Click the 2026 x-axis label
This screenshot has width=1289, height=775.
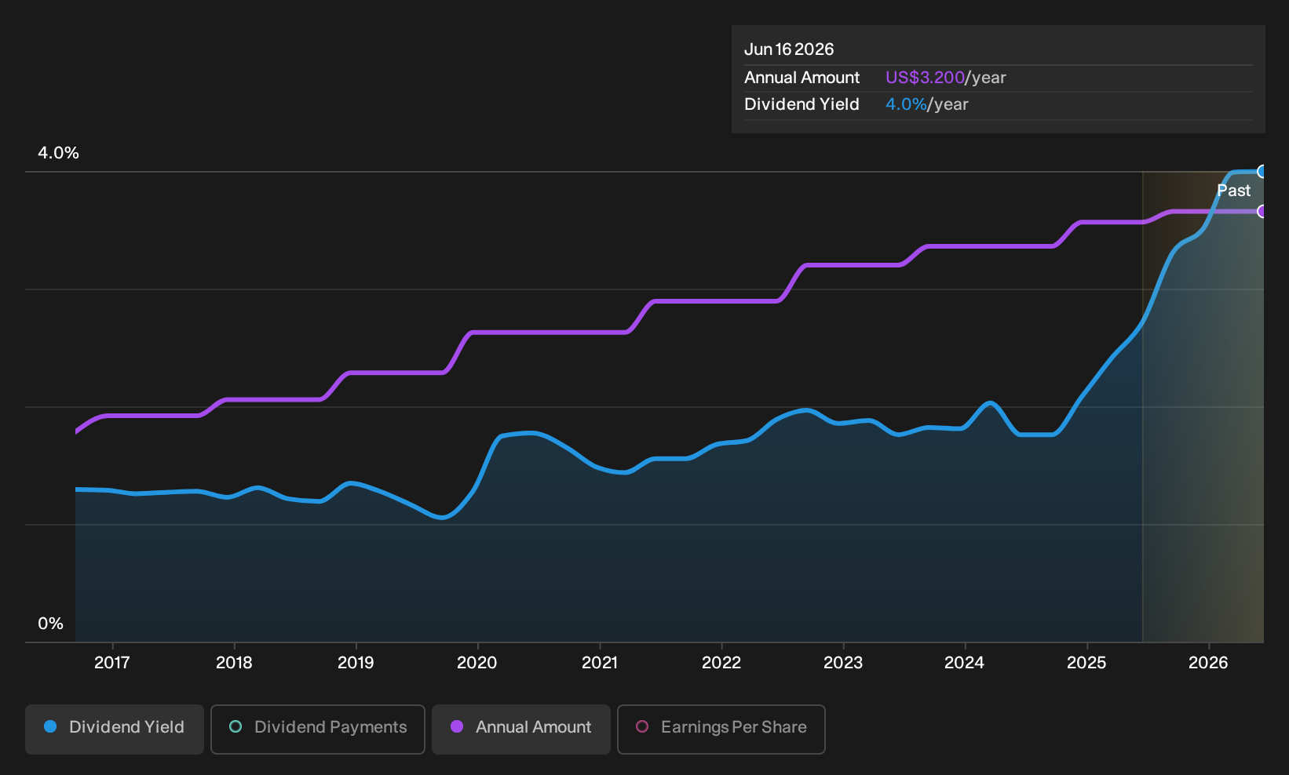point(1208,663)
